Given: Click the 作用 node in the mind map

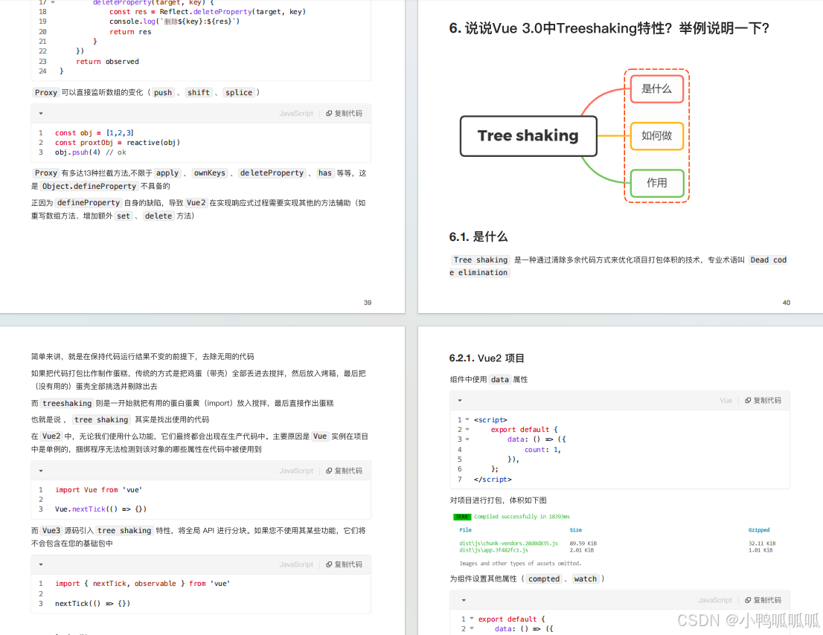Looking at the screenshot, I should click(x=656, y=184).
